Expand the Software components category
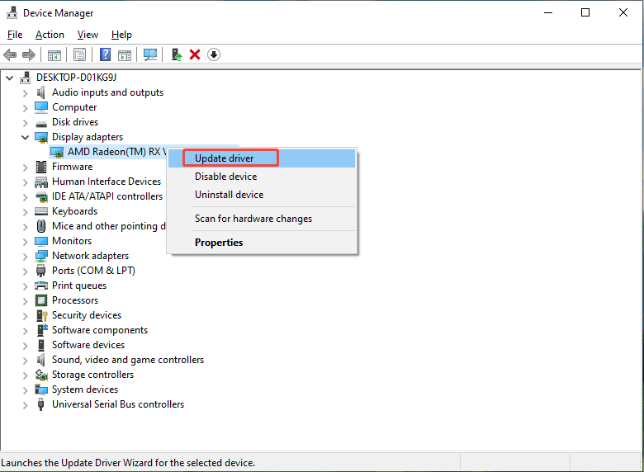Screen dimensions: 644x472 point(25,331)
